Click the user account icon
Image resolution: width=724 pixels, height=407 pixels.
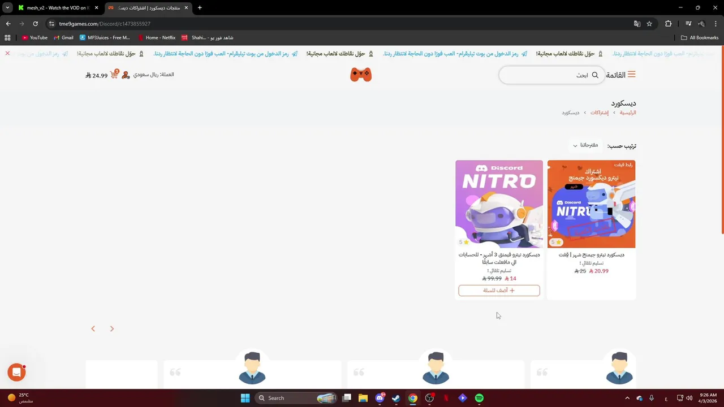pos(126,75)
